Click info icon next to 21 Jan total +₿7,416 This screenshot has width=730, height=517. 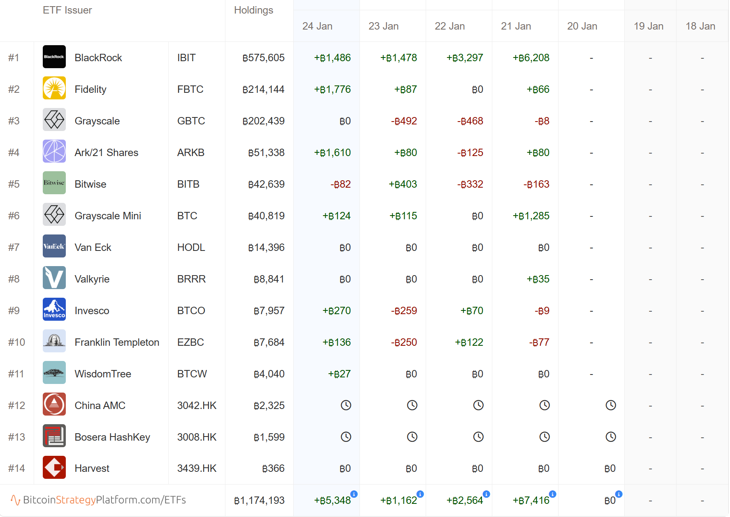(552, 494)
